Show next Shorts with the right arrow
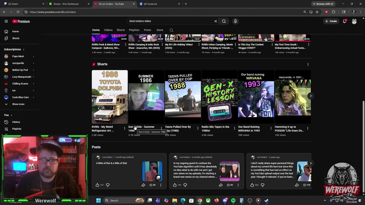Viewport: 365px width, 205px height. [x=311, y=96]
